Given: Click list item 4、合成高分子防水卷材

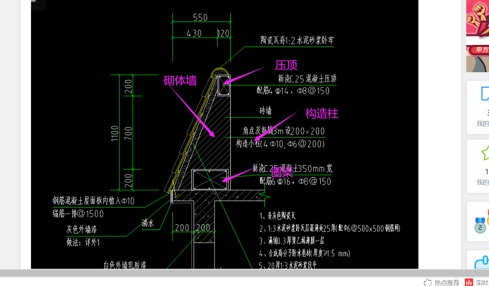Looking at the screenshot, I should click(x=304, y=254).
